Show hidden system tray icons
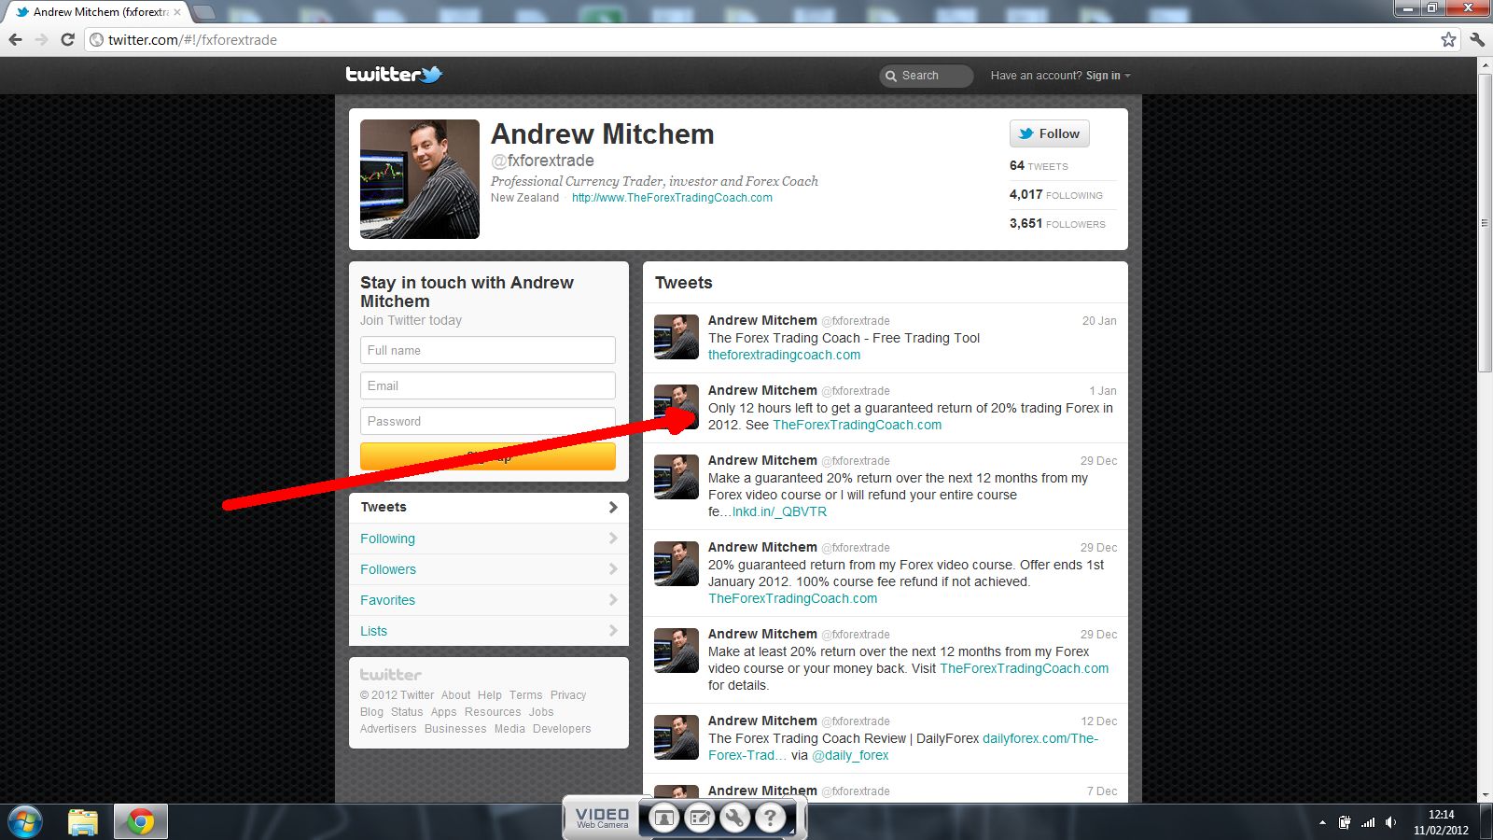1493x840 pixels. point(1322,822)
